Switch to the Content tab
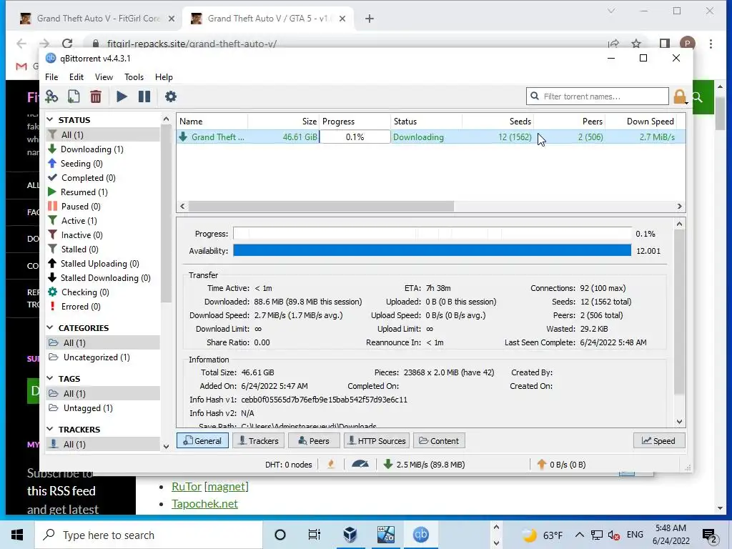732x549 pixels. 439,440
